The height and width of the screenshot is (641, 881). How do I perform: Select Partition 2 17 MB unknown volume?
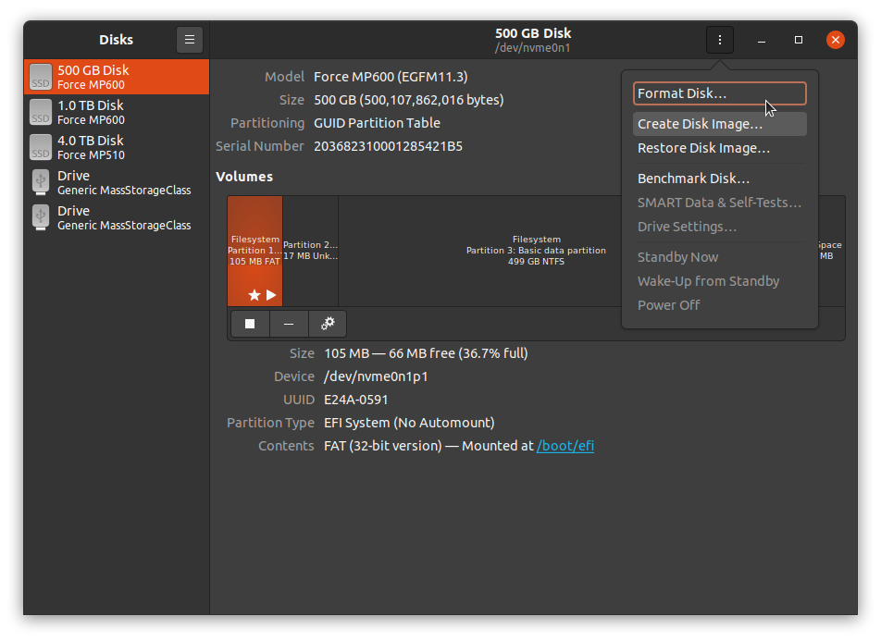point(310,250)
